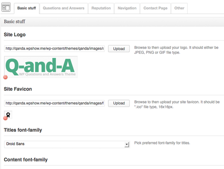224x169 pixels.
Task: Click Upload button for Site Logo
Action: 119,49
